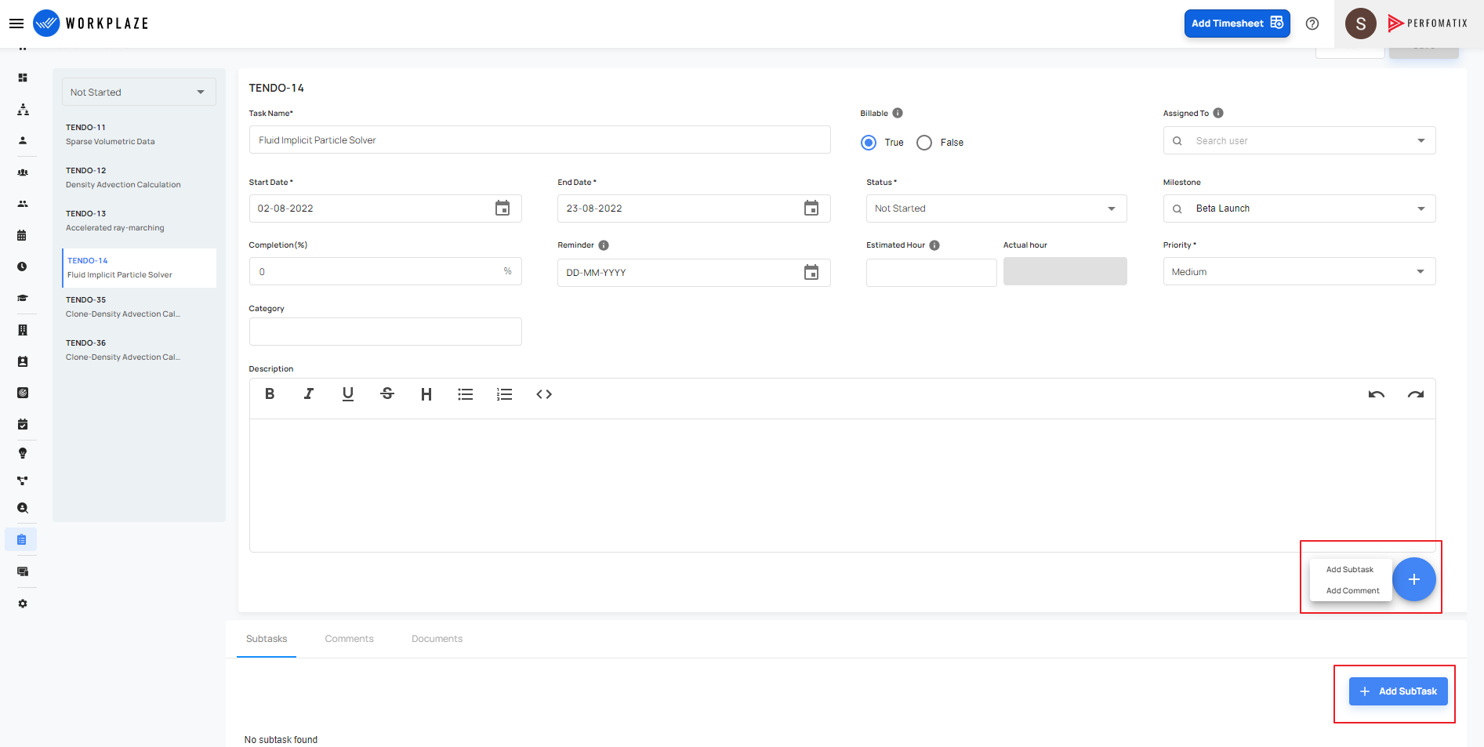
Task: Click the blue plus floating button
Action: pyautogui.click(x=1414, y=579)
